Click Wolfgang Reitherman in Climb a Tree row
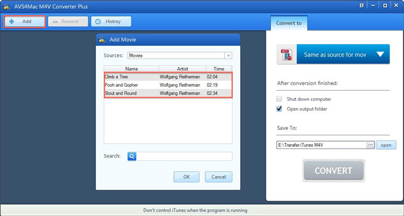Image resolution: width=404 pixels, height=216 pixels. pos(180,77)
